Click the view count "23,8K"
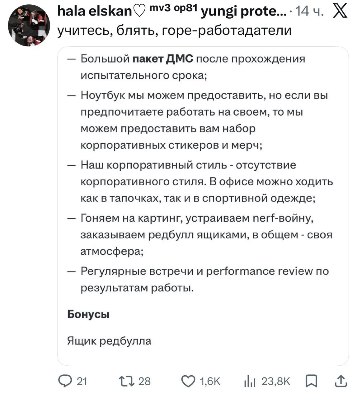 [276, 381]
